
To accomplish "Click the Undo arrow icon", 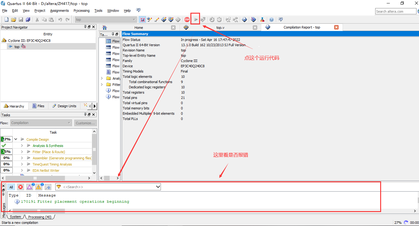I will 60,20.
